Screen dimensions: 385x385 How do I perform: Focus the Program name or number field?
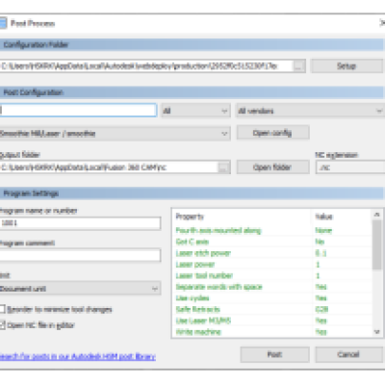tap(80, 223)
